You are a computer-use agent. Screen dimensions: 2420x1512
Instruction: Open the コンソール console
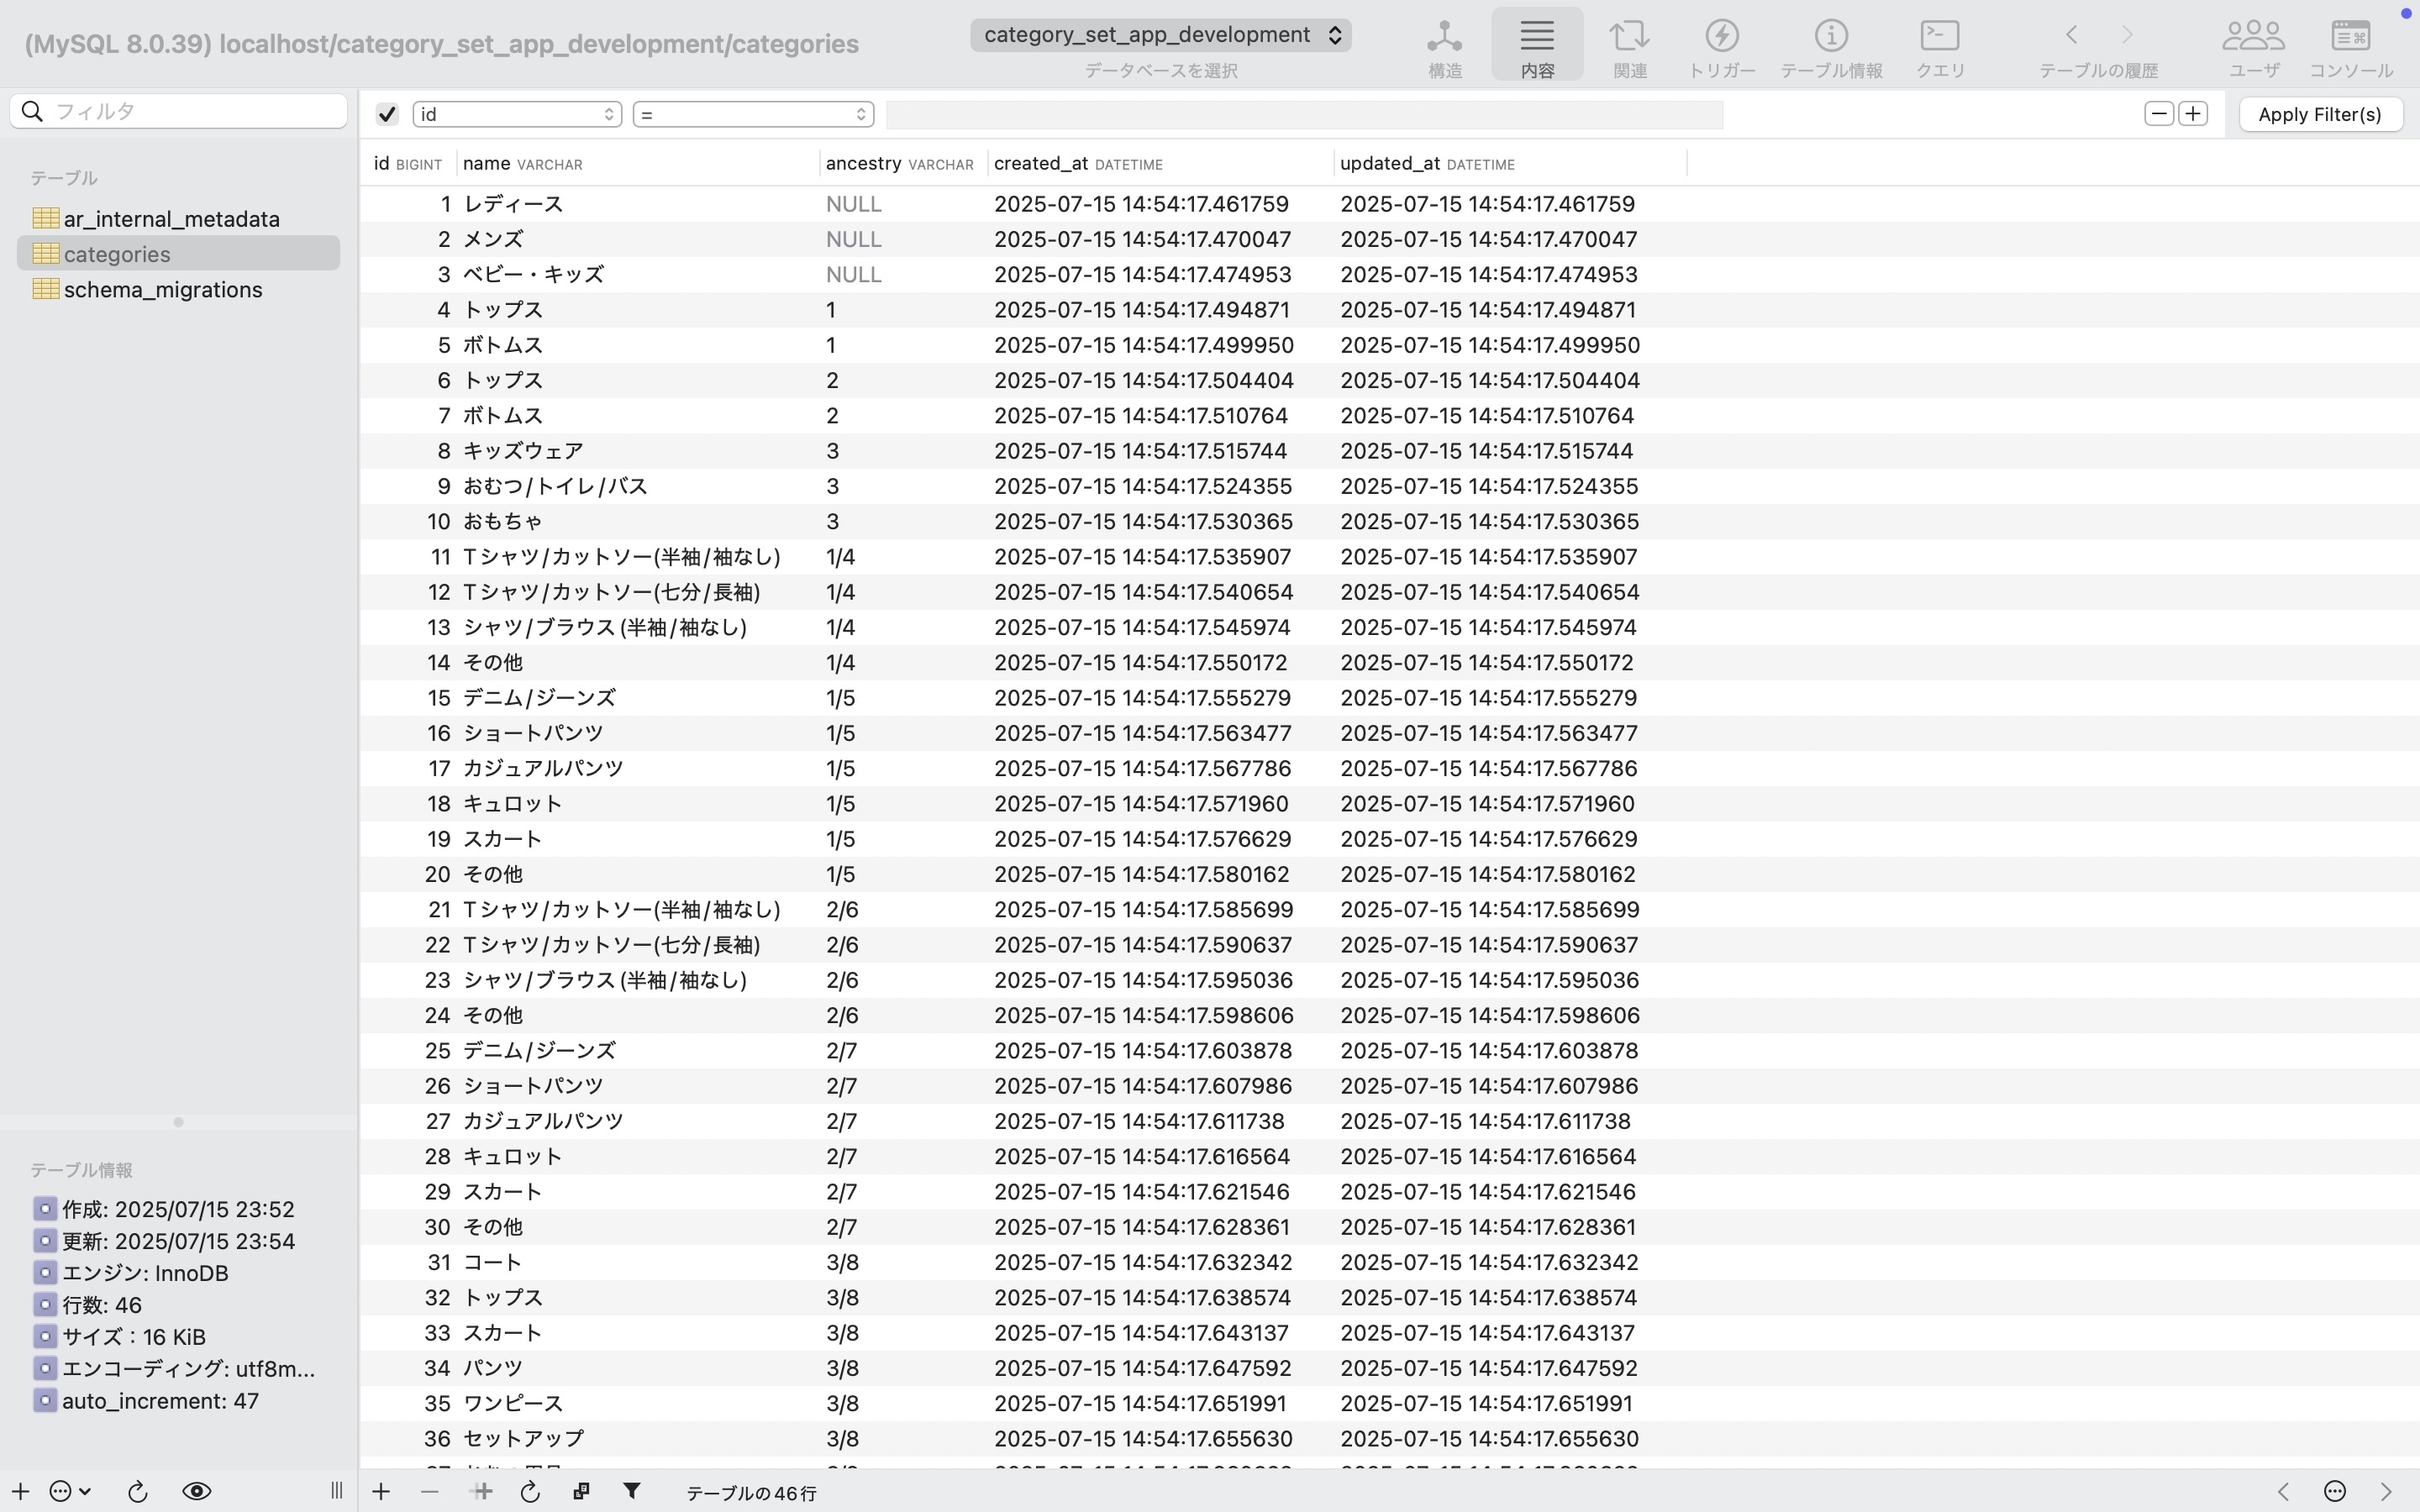(2349, 46)
